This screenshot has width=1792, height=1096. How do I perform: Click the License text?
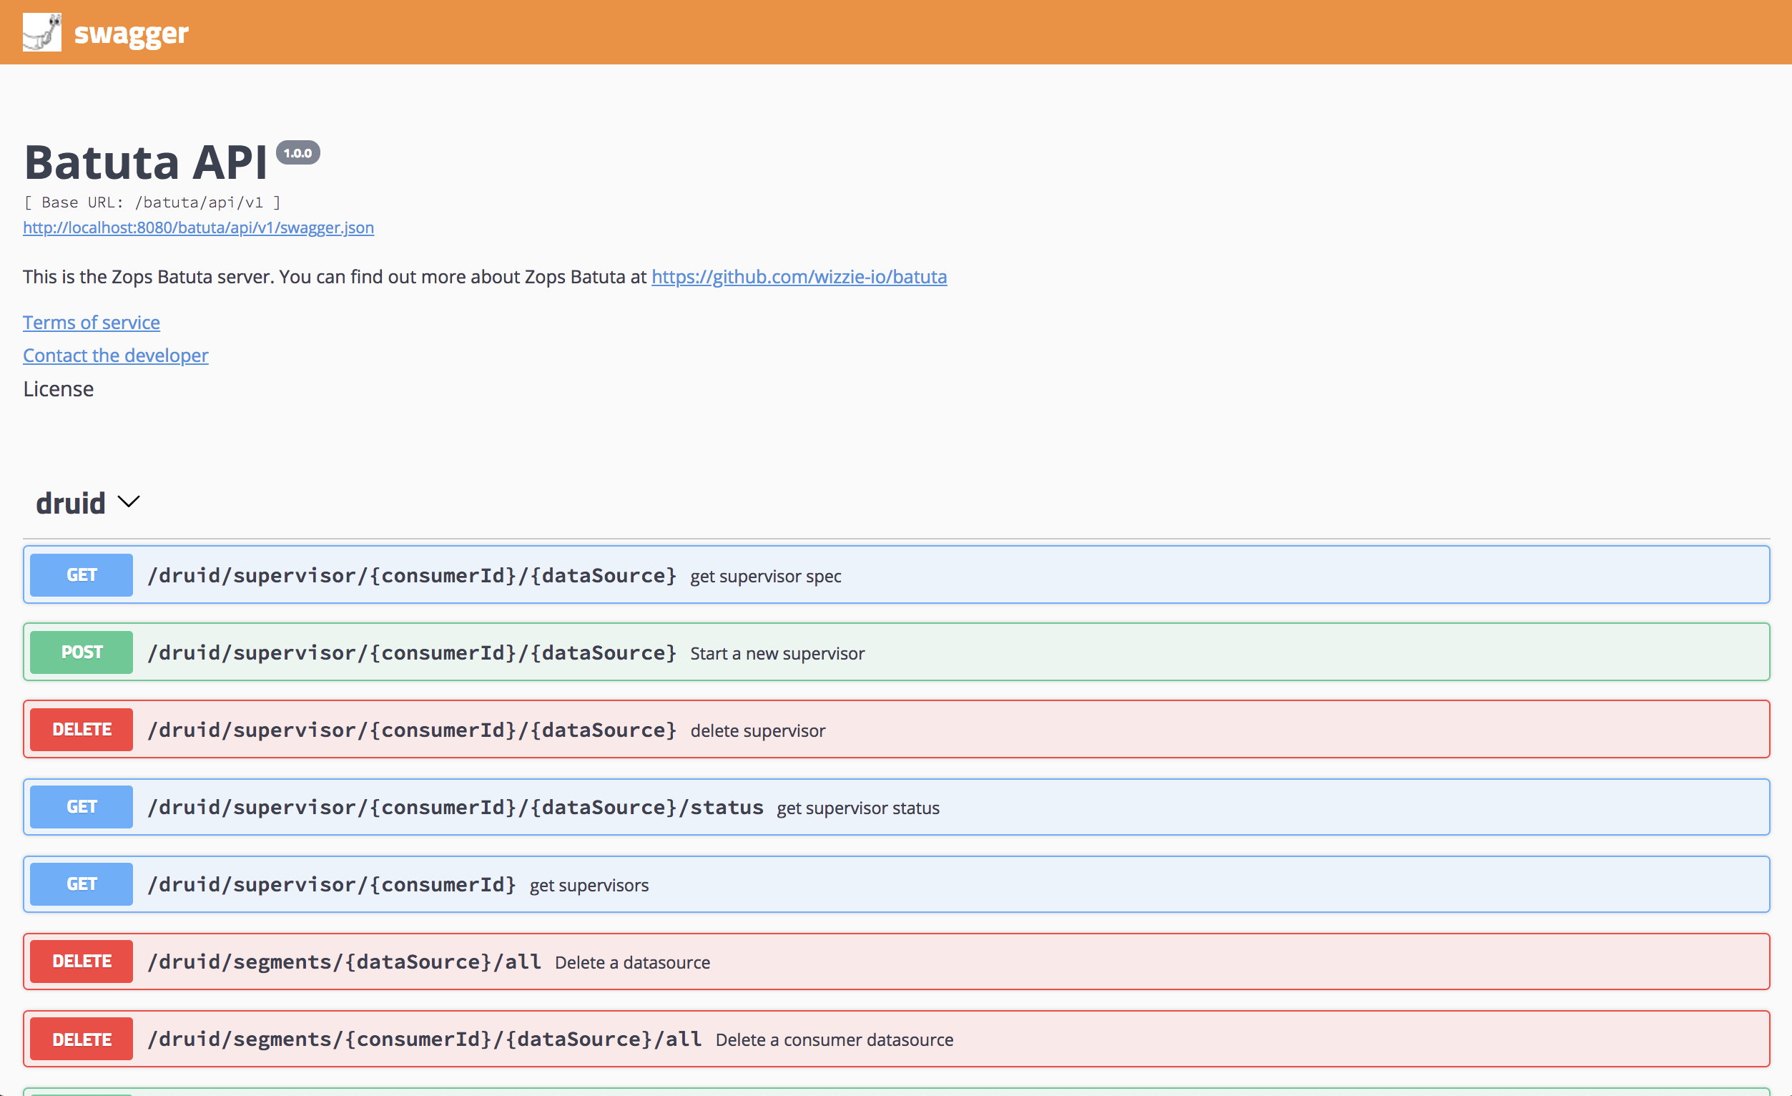click(x=58, y=389)
